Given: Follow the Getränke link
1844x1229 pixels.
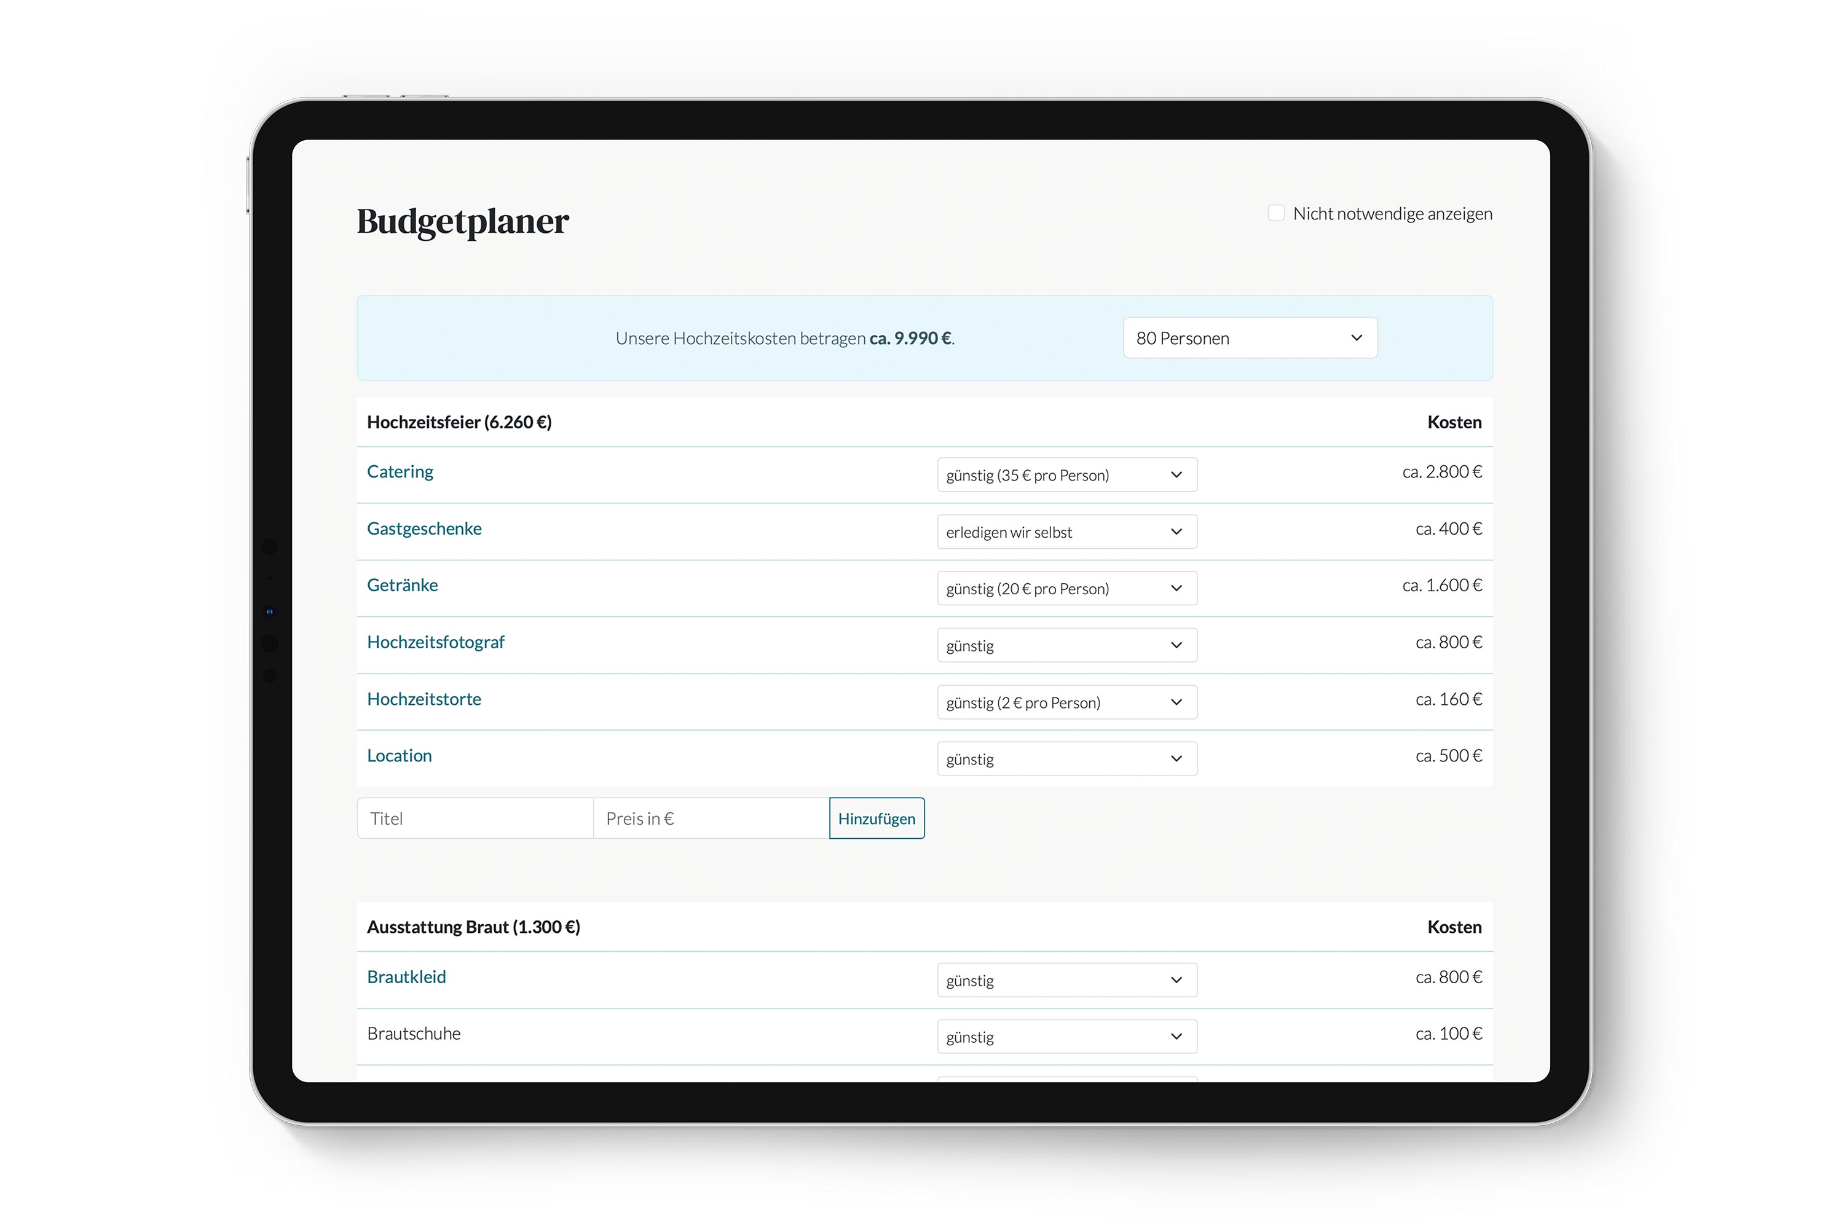Looking at the screenshot, I should point(402,586).
